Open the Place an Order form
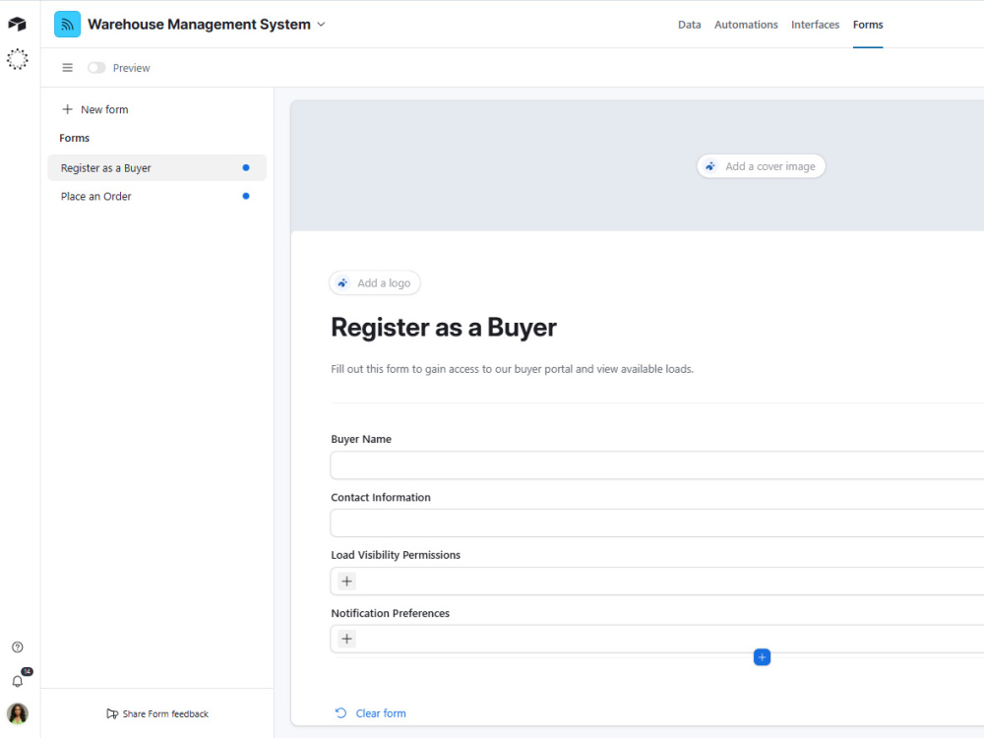This screenshot has width=984, height=738. (x=156, y=196)
